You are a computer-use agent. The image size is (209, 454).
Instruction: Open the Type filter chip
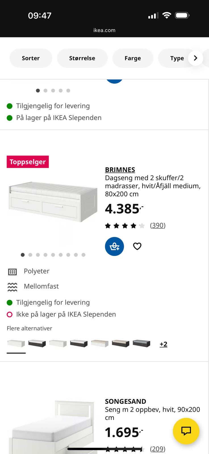pos(177,58)
